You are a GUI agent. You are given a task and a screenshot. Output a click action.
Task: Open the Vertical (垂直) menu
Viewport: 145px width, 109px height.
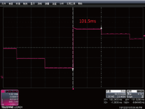click(11, 3)
